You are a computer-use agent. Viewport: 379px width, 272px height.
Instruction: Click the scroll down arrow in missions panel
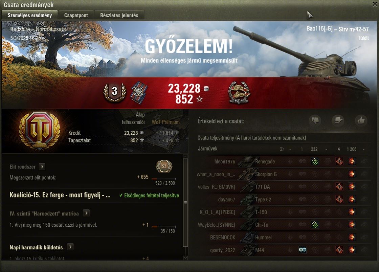click(185, 258)
